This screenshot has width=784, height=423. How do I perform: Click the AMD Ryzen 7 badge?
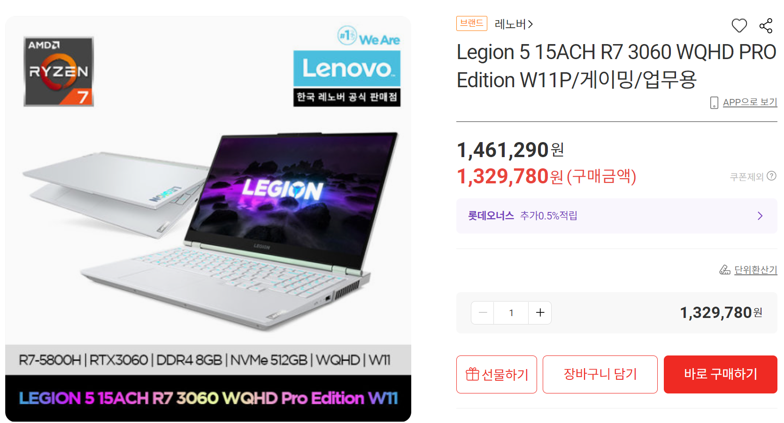(x=59, y=72)
